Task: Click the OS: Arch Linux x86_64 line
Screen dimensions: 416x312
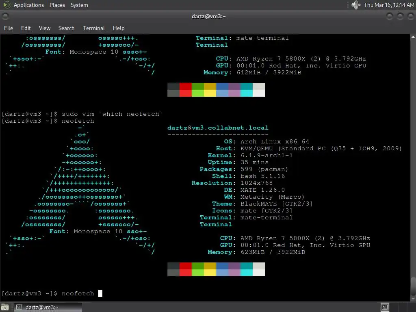Action: click(x=266, y=142)
